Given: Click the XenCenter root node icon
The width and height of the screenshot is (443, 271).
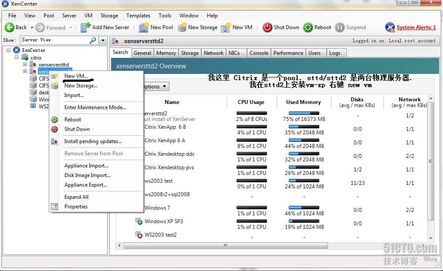Looking at the screenshot, I should coord(17,50).
